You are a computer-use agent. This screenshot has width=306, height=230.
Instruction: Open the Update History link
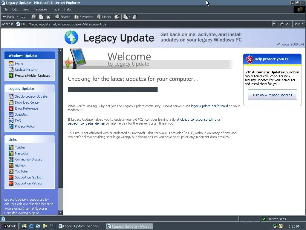tap(26, 69)
